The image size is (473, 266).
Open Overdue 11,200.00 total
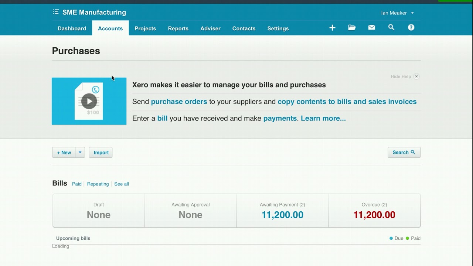(374, 211)
